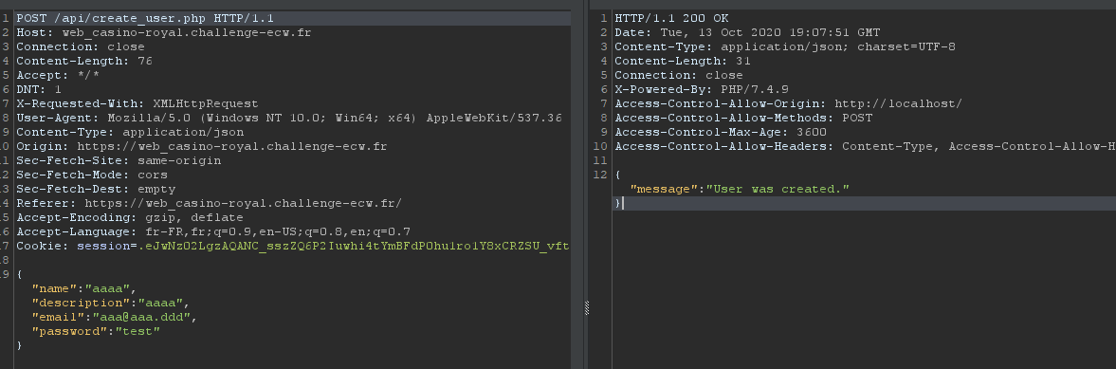This screenshot has width=1116, height=369.
Task: Click the Sec-Fetch-Dest: empty header
Action: click(96, 190)
